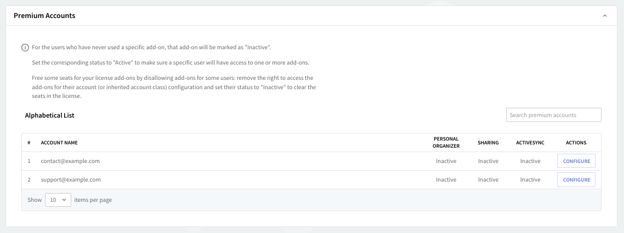Select the support@example.com account name
The width and height of the screenshot is (624, 233).
tap(71, 180)
